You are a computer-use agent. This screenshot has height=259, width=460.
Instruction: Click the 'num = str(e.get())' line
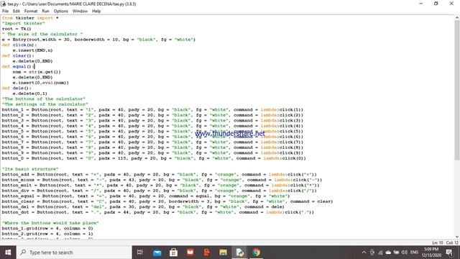coord(37,72)
